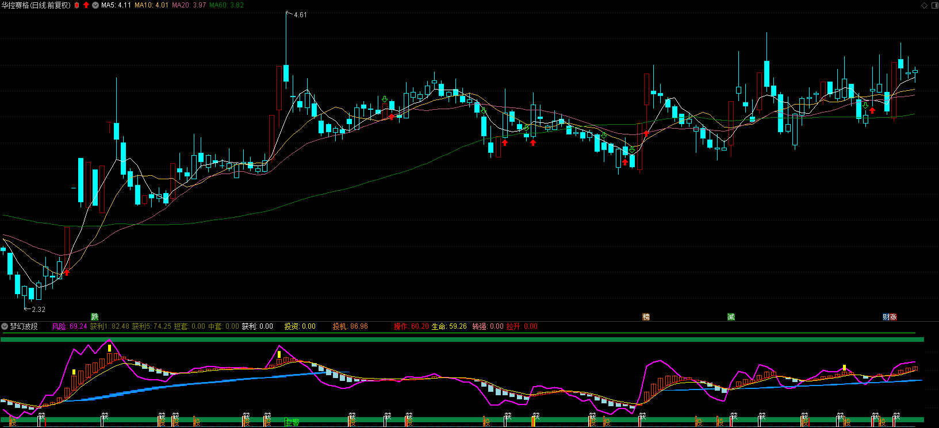This screenshot has height=428, width=939.
Task: Click the green 控警 signal label
Action: (x=292, y=422)
